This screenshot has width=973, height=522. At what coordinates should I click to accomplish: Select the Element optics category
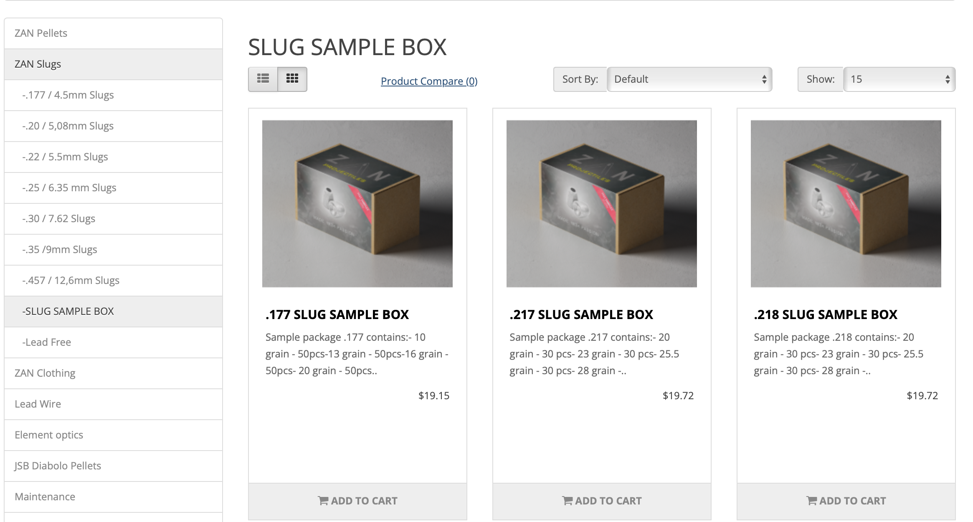point(113,435)
